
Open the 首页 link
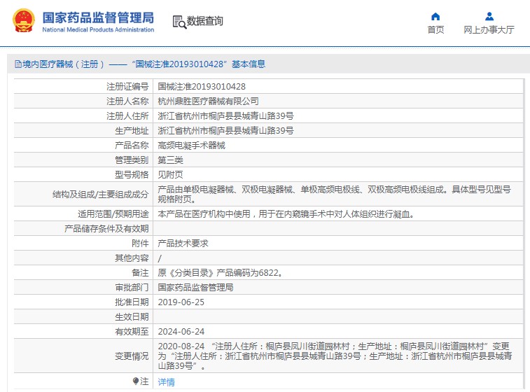pos(435,29)
